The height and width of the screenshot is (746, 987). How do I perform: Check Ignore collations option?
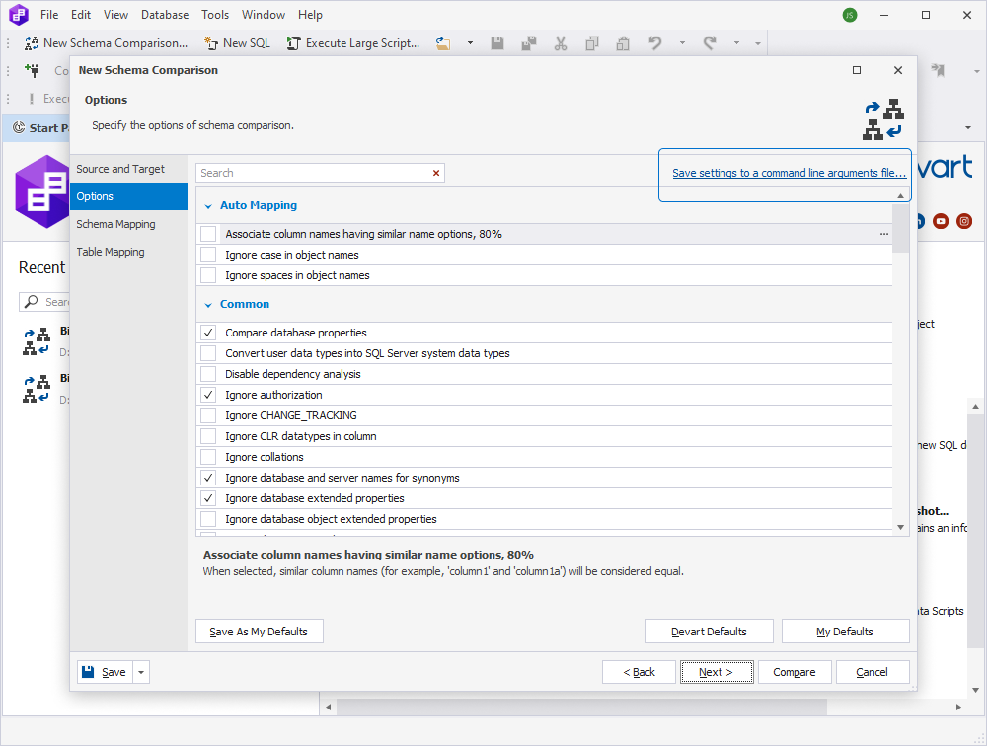208,457
